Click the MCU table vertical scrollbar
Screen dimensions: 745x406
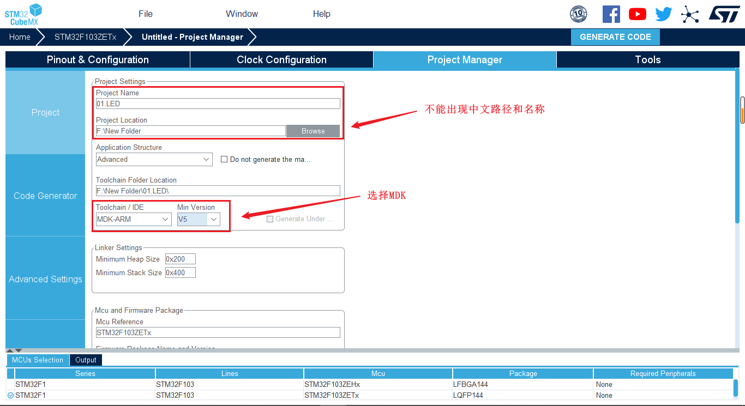pos(736,389)
